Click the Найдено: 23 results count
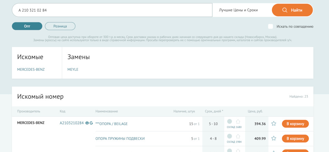This screenshot has height=152, width=329. (299, 97)
